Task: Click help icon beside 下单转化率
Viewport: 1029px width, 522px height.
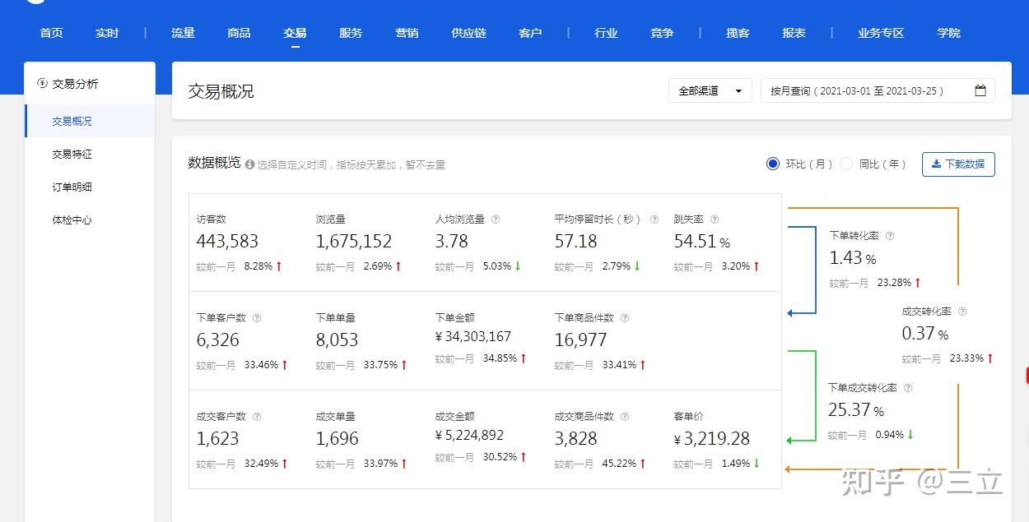Action: pyautogui.click(x=890, y=236)
